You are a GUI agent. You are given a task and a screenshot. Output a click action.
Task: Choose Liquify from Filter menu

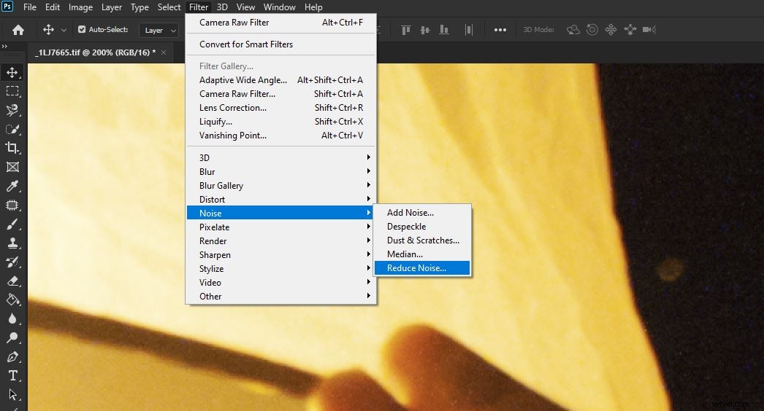(x=281, y=122)
